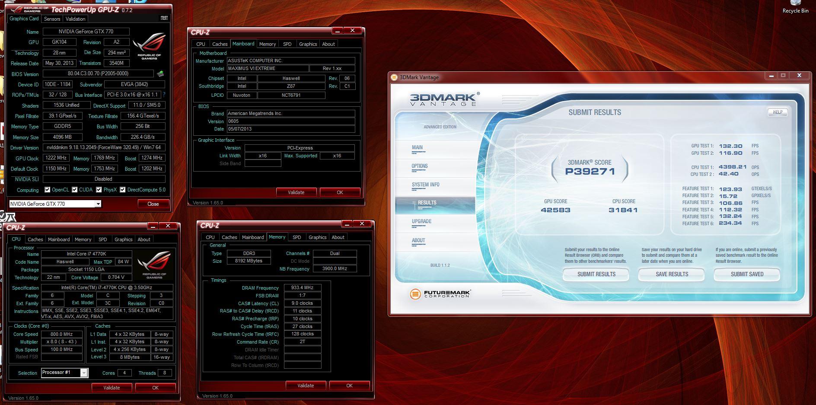816x405 pixels.
Task: Open the Mainboard tab in the CPU-Z processor window
Action: (59, 239)
